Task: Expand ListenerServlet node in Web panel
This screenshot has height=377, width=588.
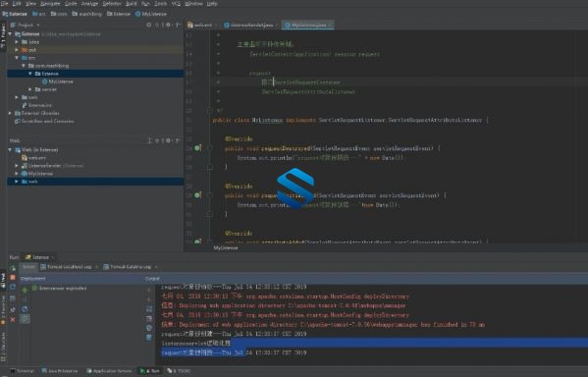Action: [17, 166]
